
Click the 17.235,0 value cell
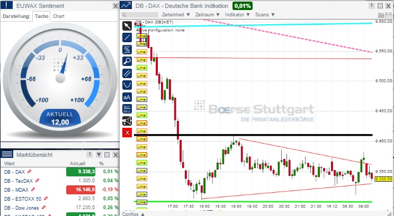(x=85, y=208)
